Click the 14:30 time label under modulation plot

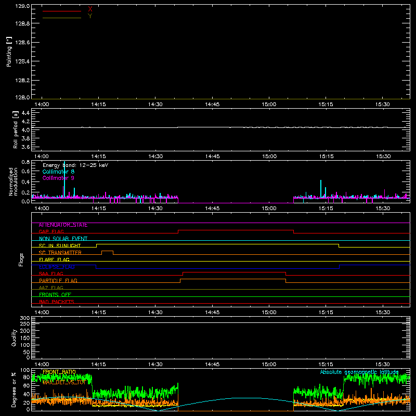tap(155, 209)
